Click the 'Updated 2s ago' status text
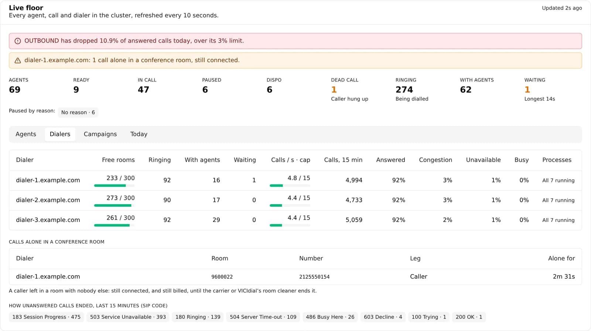The height and width of the screenshot is (331, 591). pyautogui.click(x=562, y=8)
